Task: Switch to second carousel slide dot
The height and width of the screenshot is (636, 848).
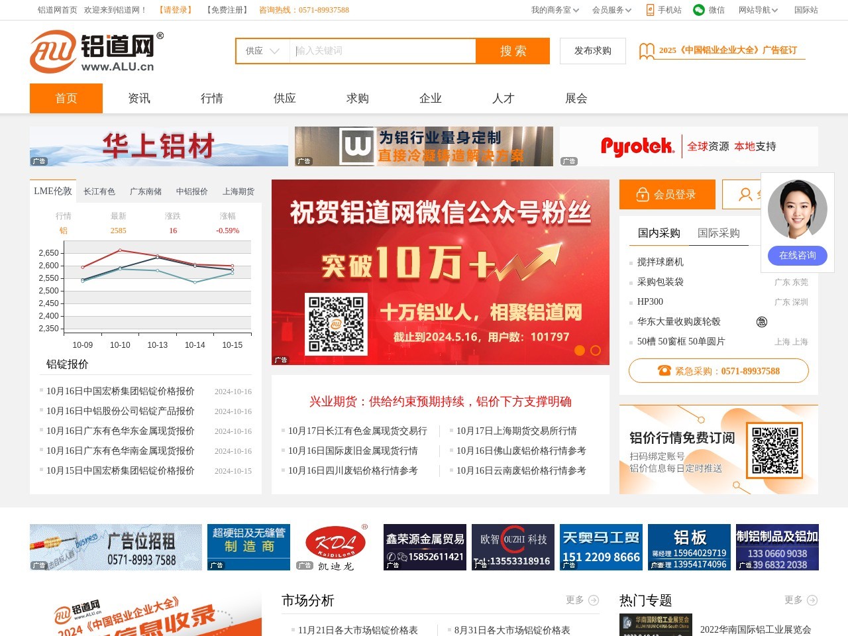Action: [x=596, y=350]
